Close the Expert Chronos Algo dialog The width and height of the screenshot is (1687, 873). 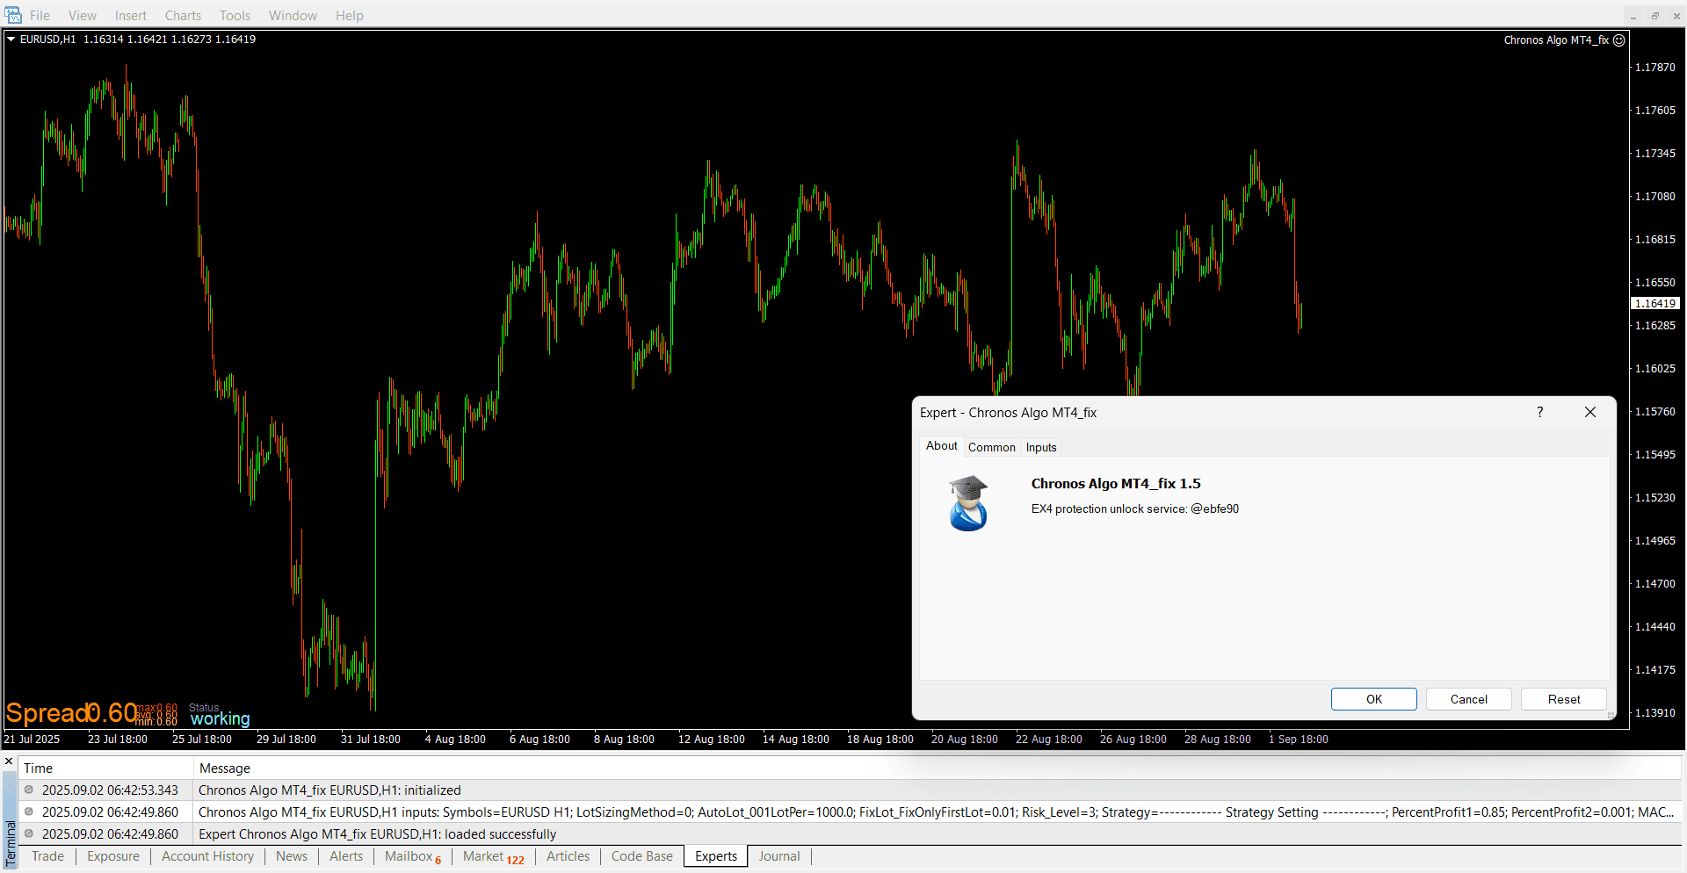point(1589,412)
